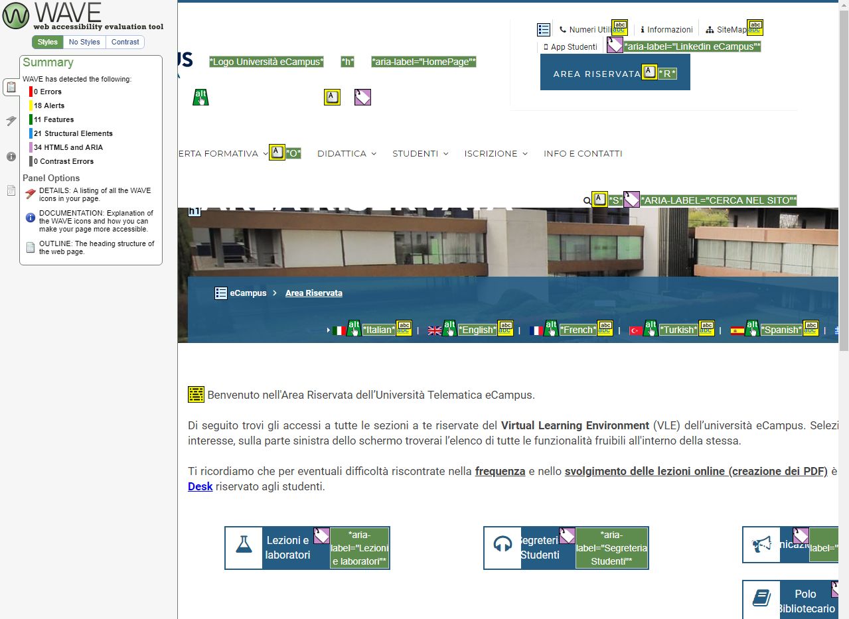Click the alt icon beside the Spanish flag

(x=752, y=328)
